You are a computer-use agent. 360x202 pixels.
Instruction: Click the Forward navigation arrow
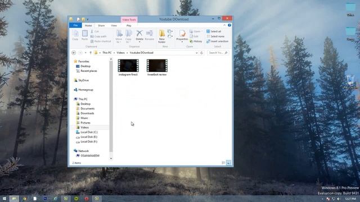click(x=80, y=53)
